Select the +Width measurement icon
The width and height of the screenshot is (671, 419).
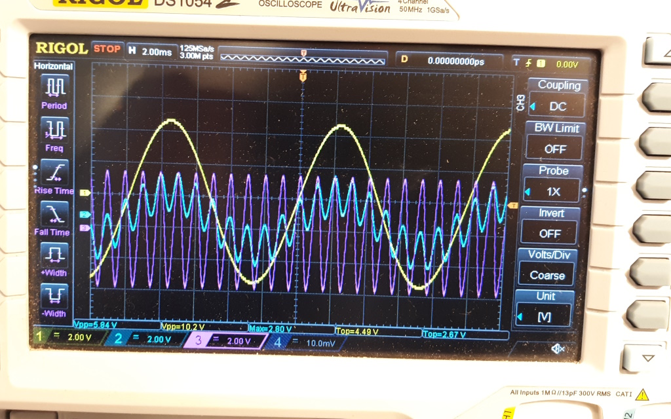click(x=54, y=255)
